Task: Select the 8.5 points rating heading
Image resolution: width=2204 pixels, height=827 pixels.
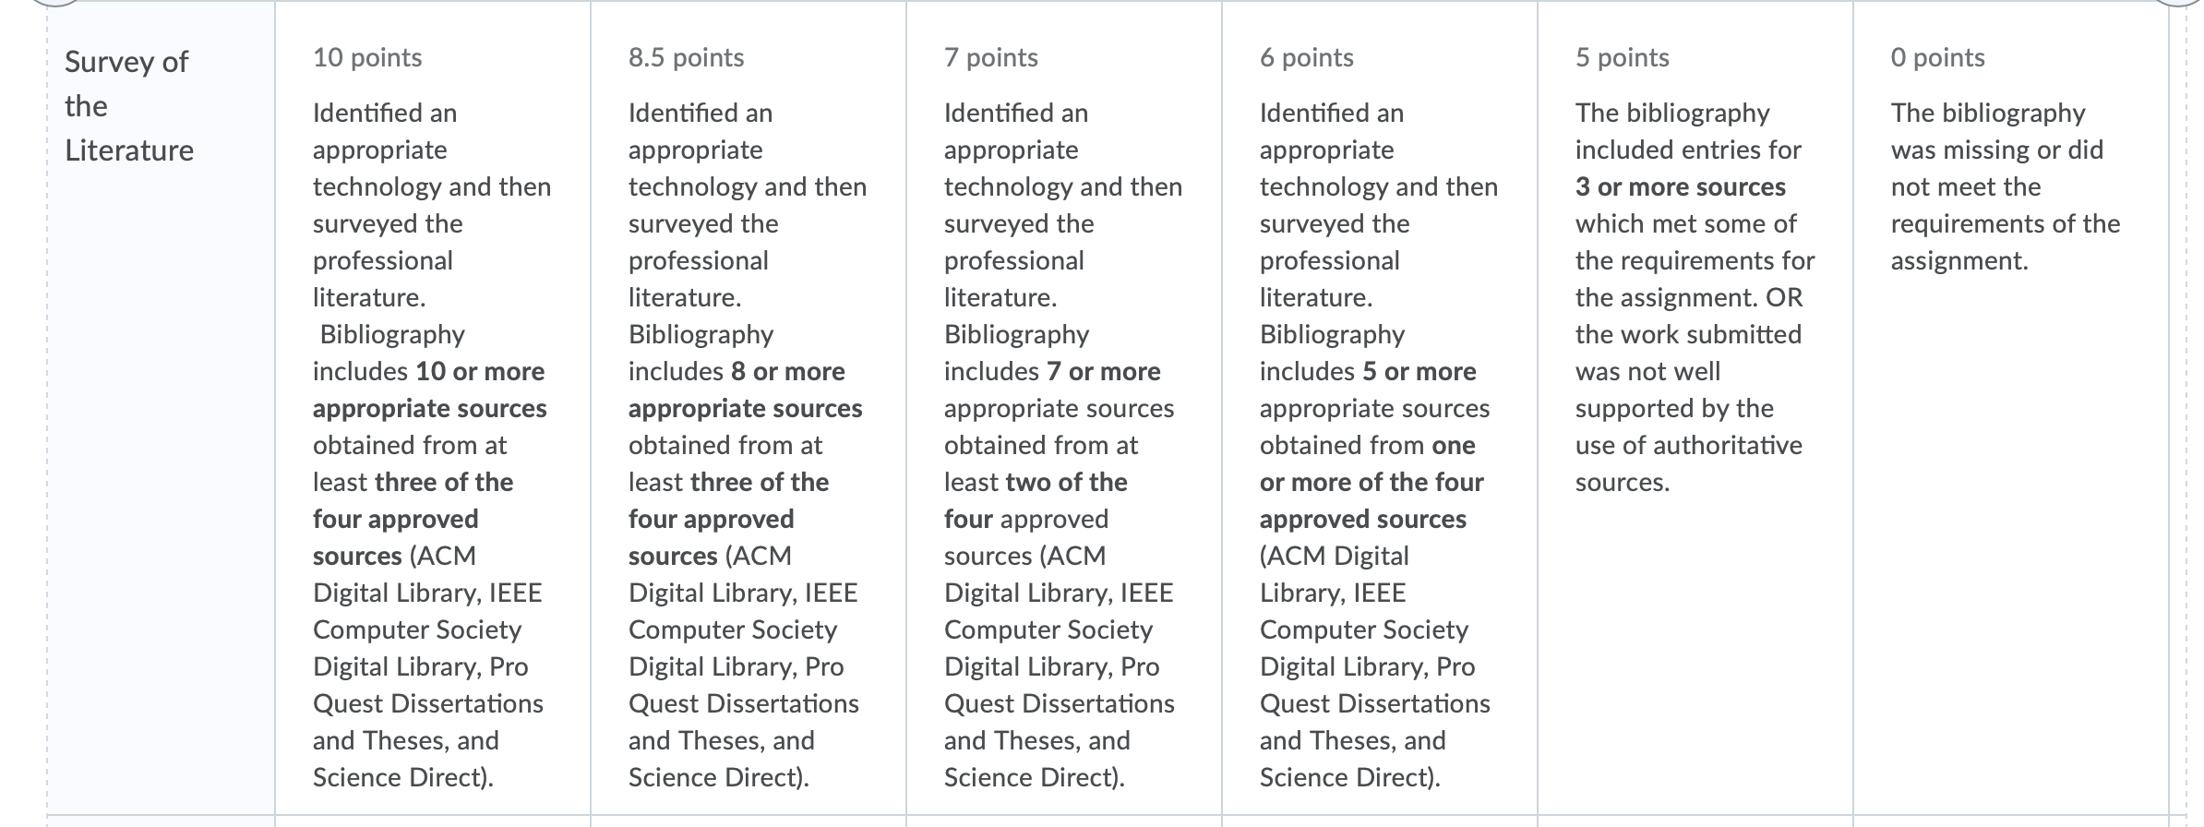Action: pos(686,57)
